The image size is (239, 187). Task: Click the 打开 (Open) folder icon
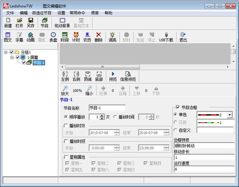19,22
